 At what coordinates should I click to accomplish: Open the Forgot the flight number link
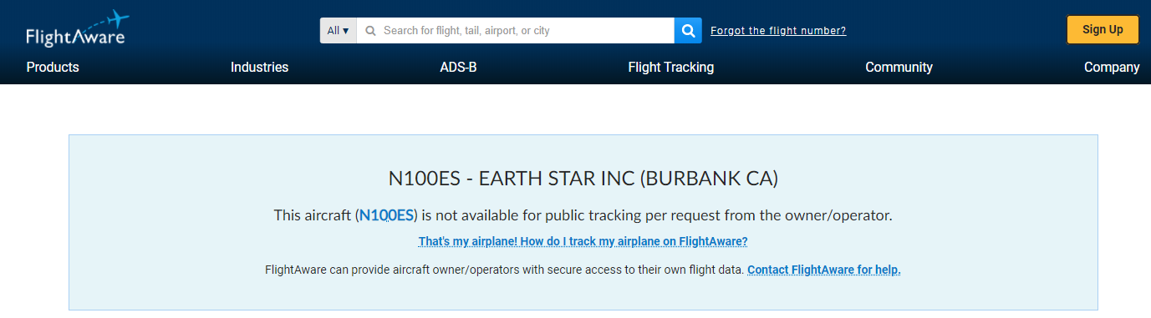point(778,31)
